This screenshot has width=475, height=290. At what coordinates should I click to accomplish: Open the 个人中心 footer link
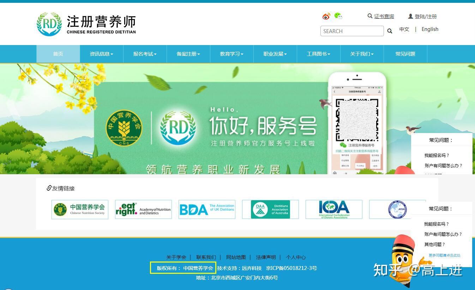(x=296, y=257)
